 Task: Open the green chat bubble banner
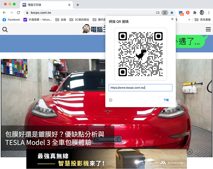pos(192,41)
